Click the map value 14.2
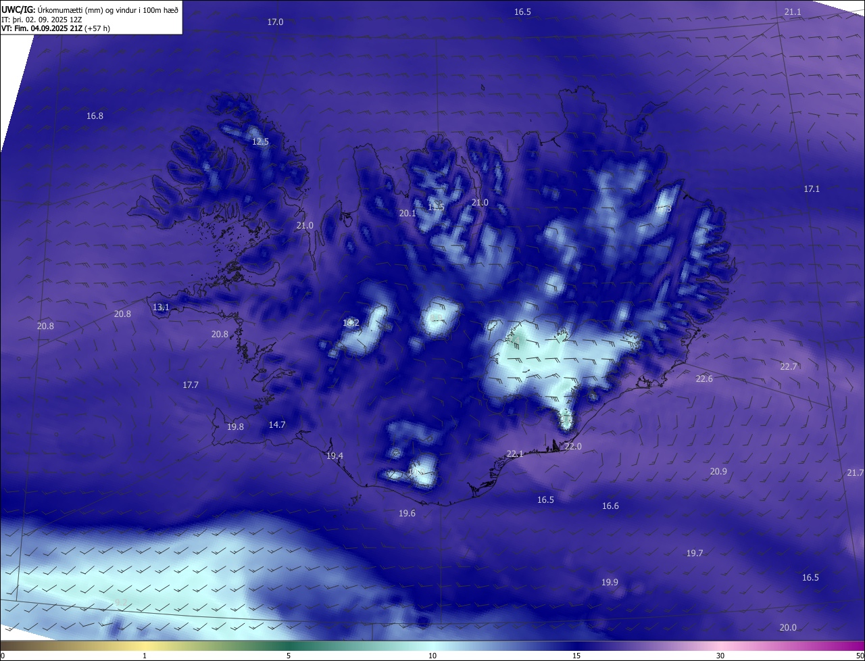This screenshot has height=661, width=865. pos(351,322)
